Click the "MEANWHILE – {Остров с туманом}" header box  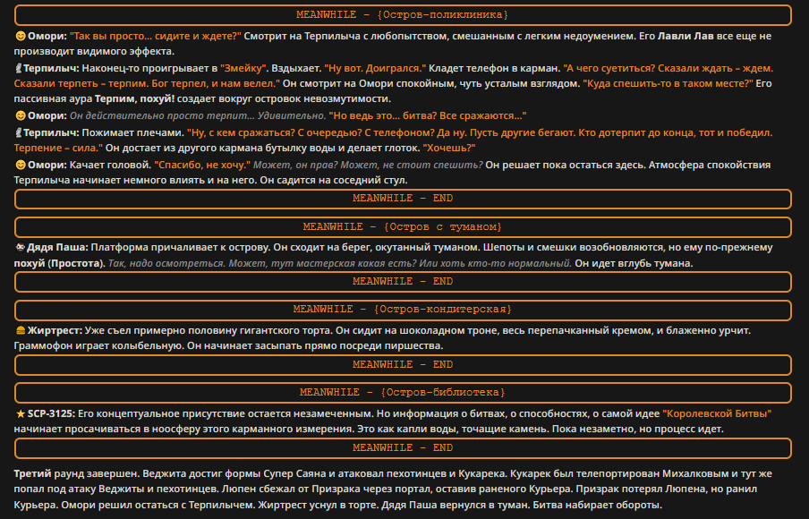pos(403,227)
